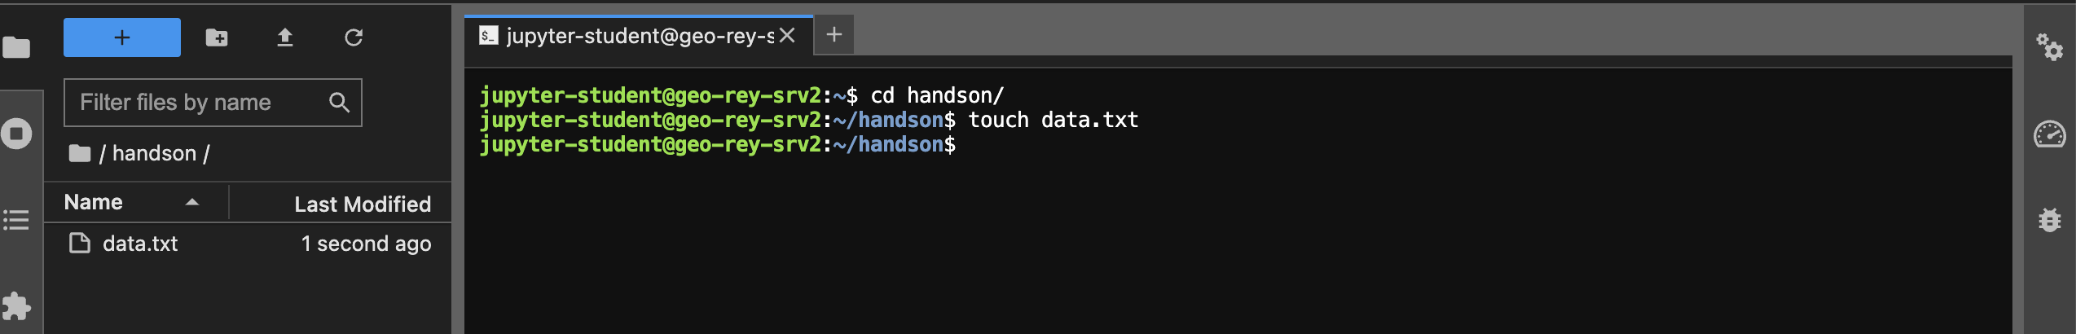The image size is (2076, 334).
Task: Select the data.txt file
Action: click(x=140, y=244)
